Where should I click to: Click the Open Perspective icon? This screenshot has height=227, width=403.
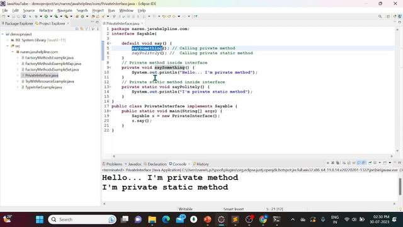click(389, 16)
